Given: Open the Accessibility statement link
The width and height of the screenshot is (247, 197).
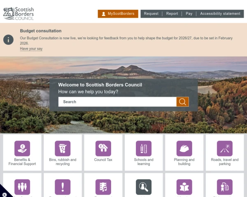Looking at the screenshot, I should (x=220, y=14).
